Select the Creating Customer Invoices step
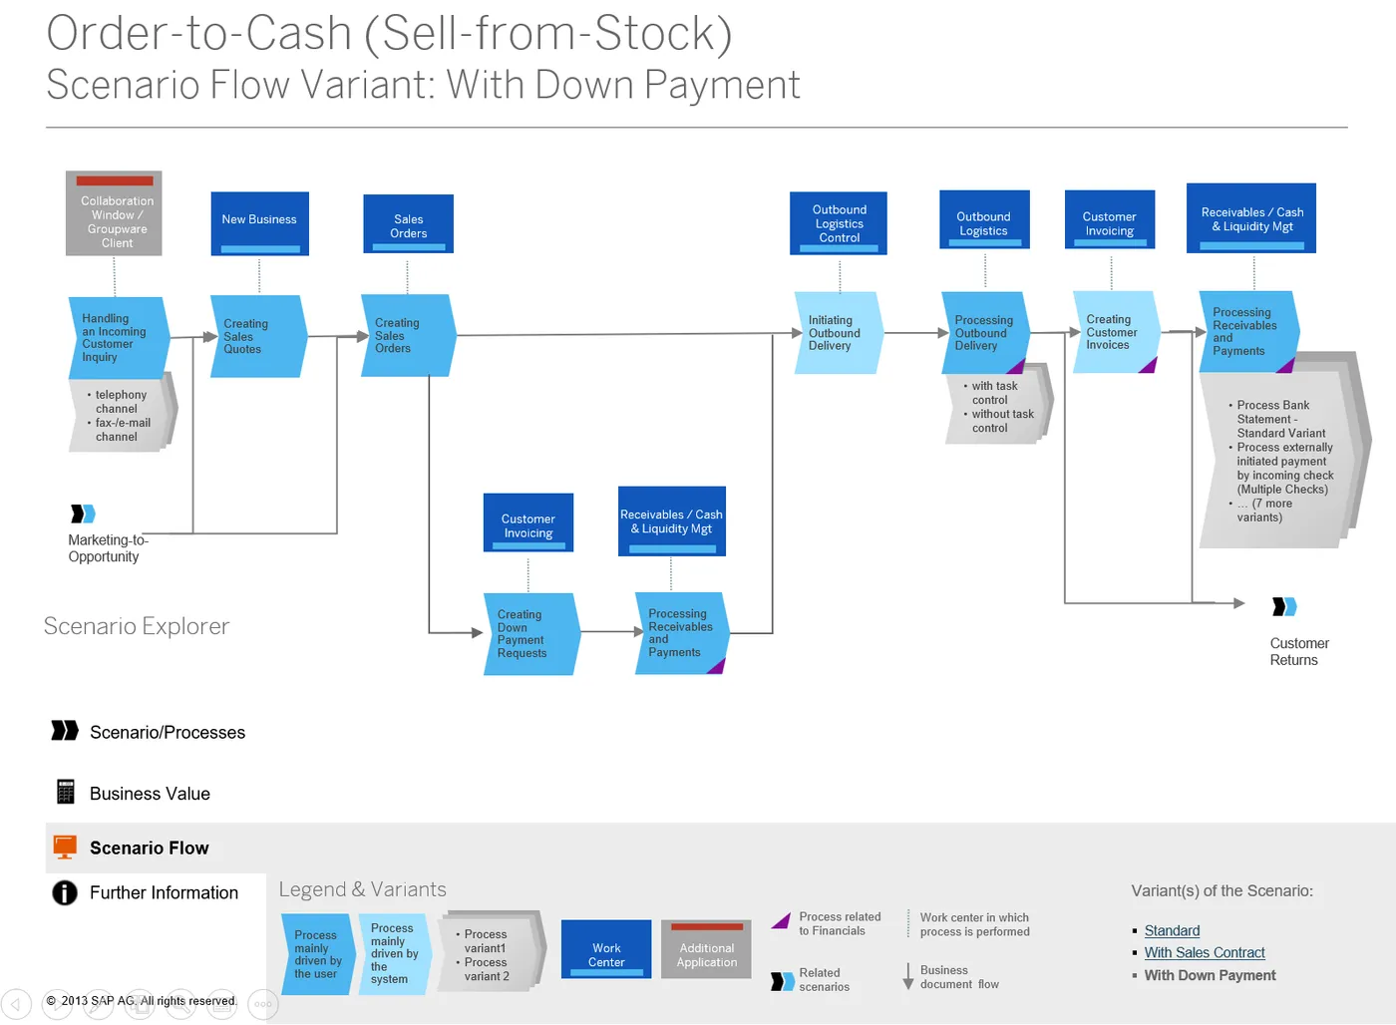 [x=1117, y=332]
